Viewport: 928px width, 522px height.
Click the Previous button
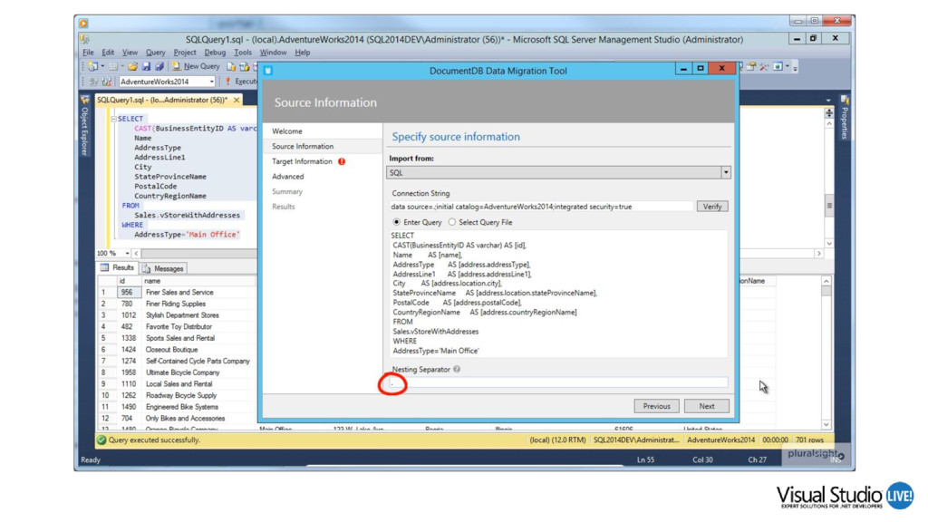(656, 407)
